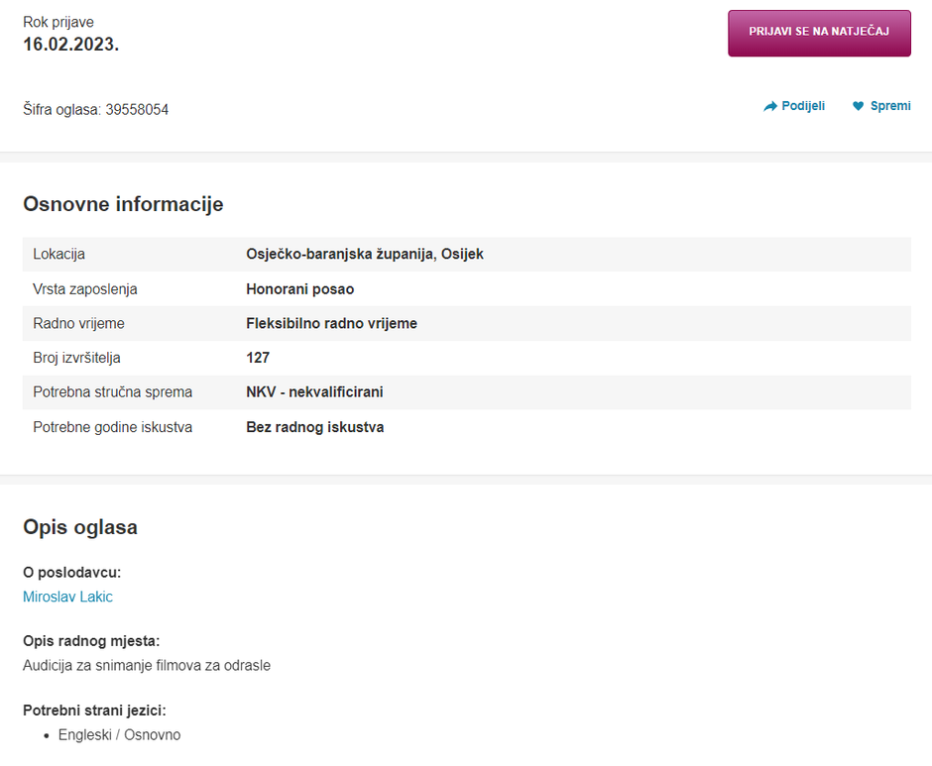Select the Spremi save link text

point(890,106)
